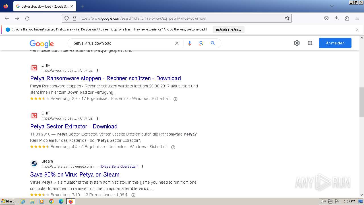Open Action Center flag icon
The image size is (364, 205).
click(x=337, y=201)
